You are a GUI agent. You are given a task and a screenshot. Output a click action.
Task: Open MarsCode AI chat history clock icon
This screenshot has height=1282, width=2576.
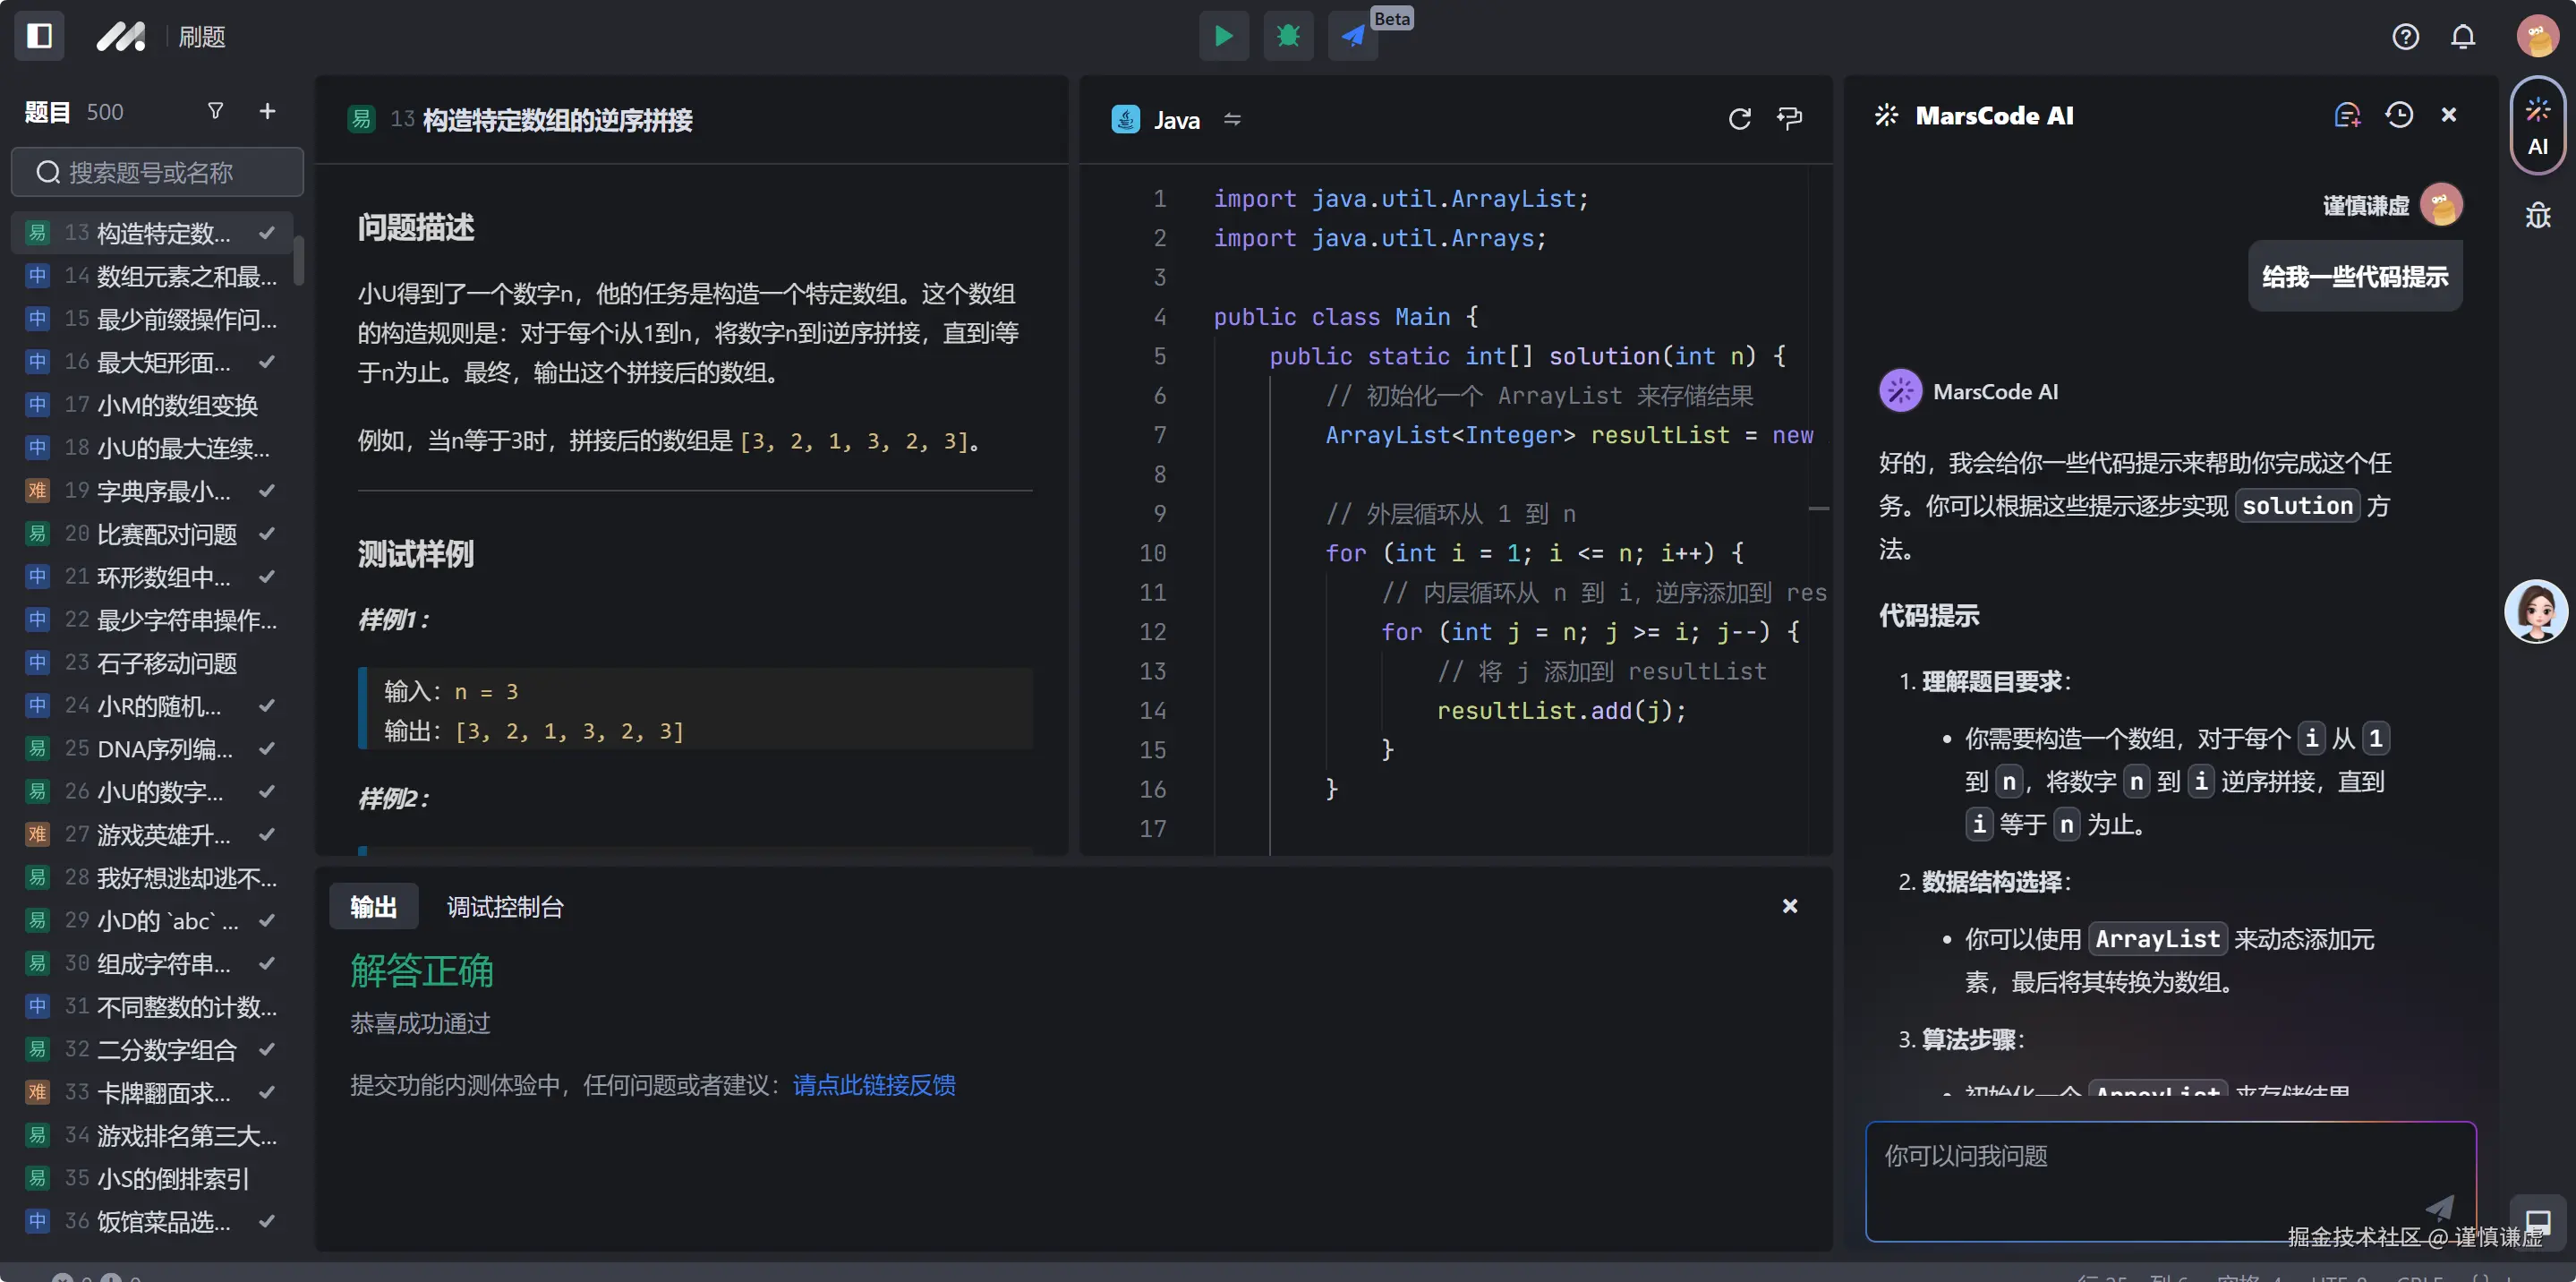click(2398, 115)
